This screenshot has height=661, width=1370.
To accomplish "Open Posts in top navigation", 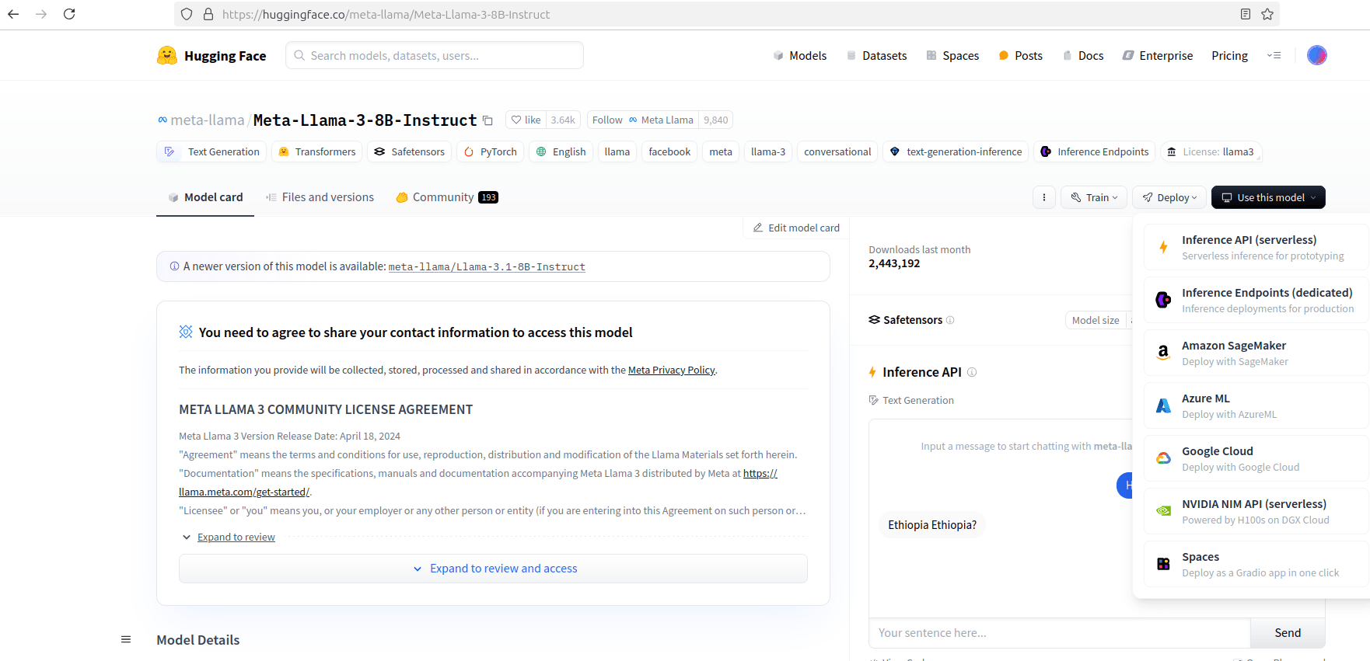I will tap(1020, 55).
